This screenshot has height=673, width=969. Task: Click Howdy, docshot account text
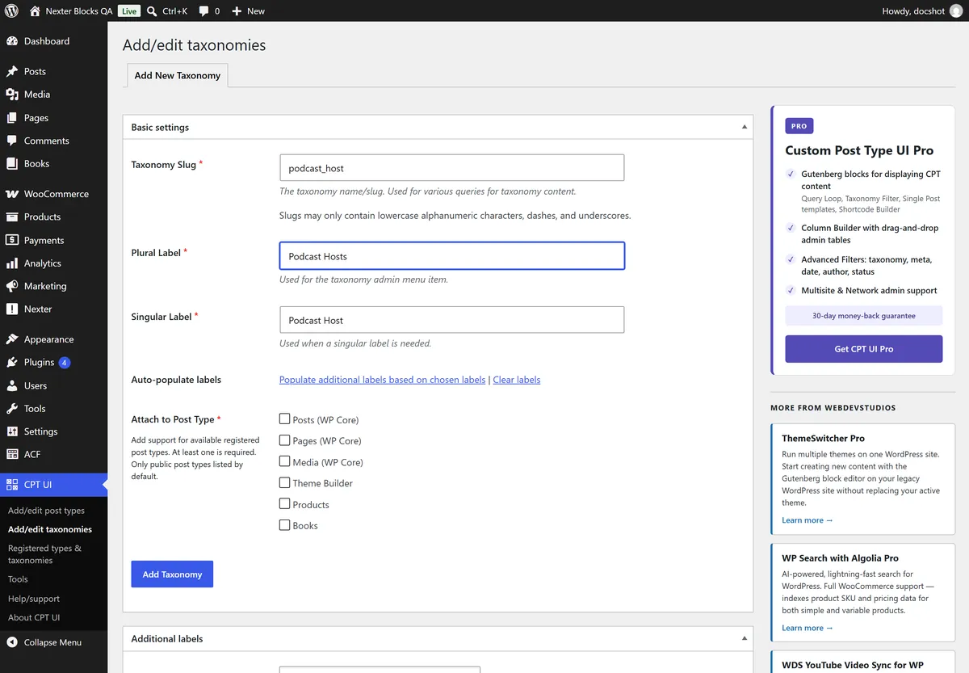(x=914, y=11)
